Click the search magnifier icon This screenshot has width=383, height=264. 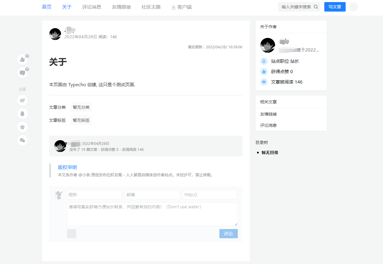(x=316, y=6)
